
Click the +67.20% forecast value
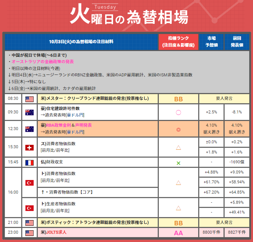coord(211,192)
